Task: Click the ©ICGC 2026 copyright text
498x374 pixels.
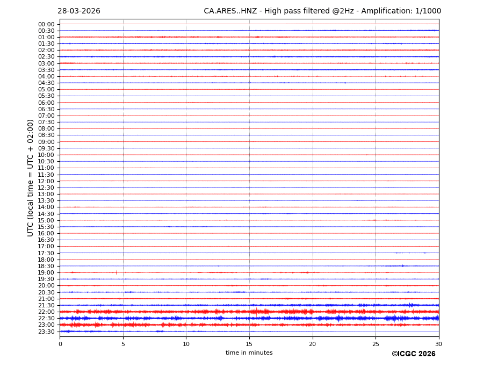Action: coord(413,354)
